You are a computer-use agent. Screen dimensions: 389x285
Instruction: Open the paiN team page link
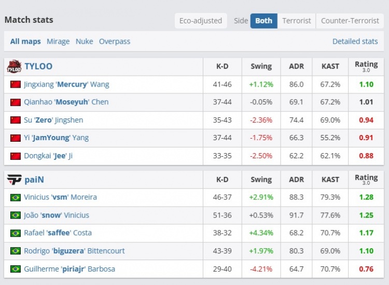point(34,180)
